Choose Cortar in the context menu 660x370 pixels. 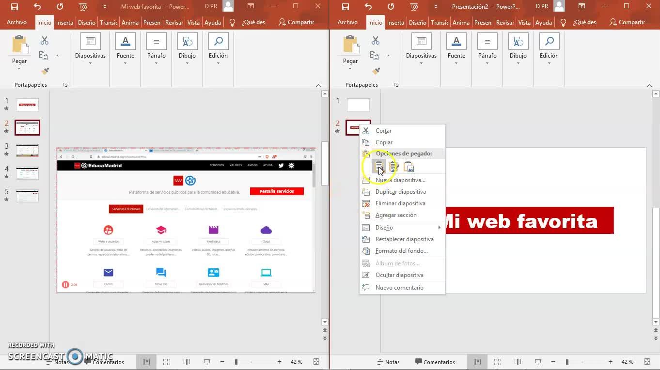pyautogui.click(x=402, y=131)
